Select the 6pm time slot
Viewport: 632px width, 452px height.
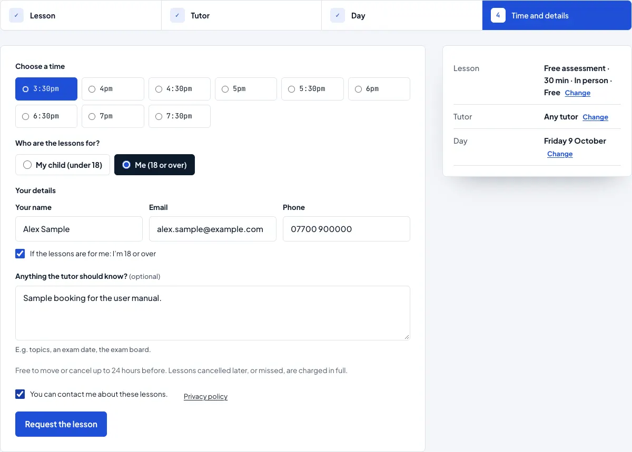pyautogui.click(x=379, y=89)
